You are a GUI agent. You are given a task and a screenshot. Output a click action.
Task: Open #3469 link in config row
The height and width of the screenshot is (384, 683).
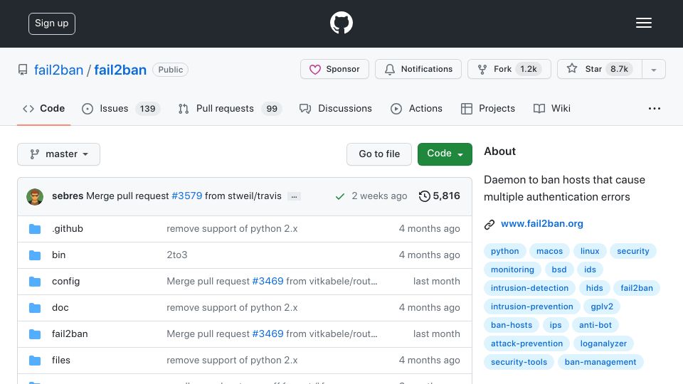[x=268, y=282]
